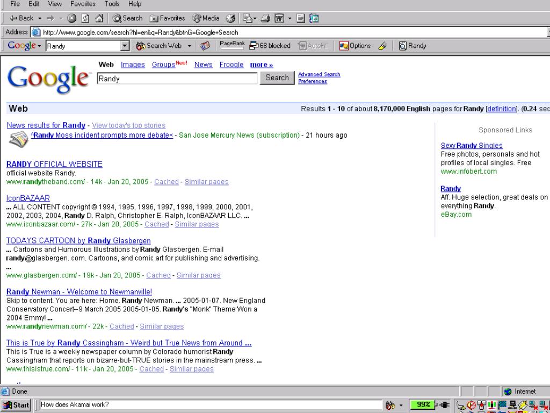Click the highlighter icon in Google Toolbar
This screenshot has width=550, height=413.
click(x=382, y=46)
